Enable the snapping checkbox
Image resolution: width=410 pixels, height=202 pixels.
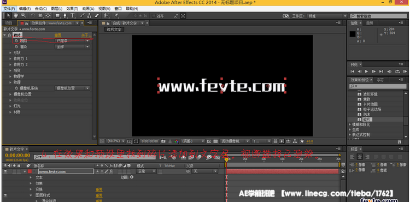point(154,16)
